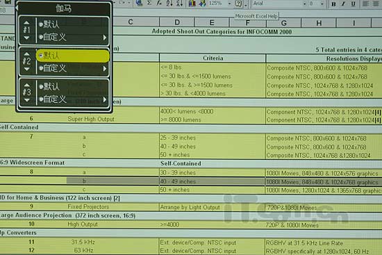
Task: Expand 自定义 submenu arrow for gamma #1
Action: [x=105, y=38]
